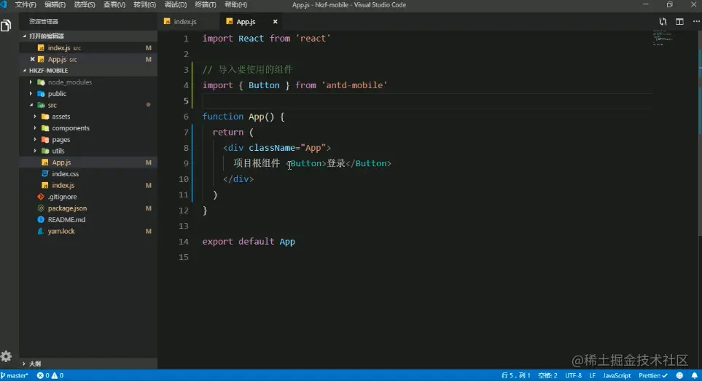This screenshot has height=381, width=702.
Task: Open the 调试(D) menu
Action: pos(175,4)
